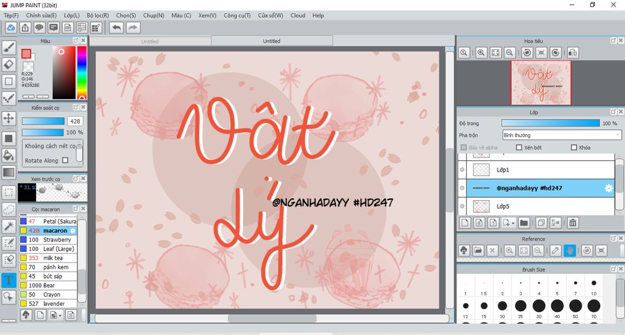Open the Lớp(L) menu

pos(72,15)
